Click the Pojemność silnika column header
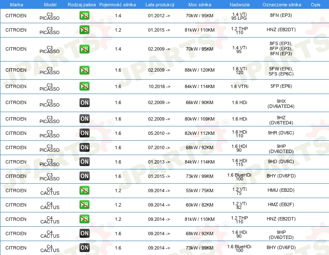Screen dimensions: 329x255 click(117, 5)
